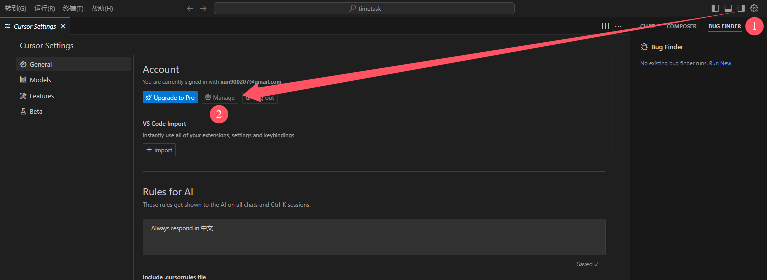The image size is (767, 280).
Task: Click into the Rules for AI text box
Action: click(374, 237)
